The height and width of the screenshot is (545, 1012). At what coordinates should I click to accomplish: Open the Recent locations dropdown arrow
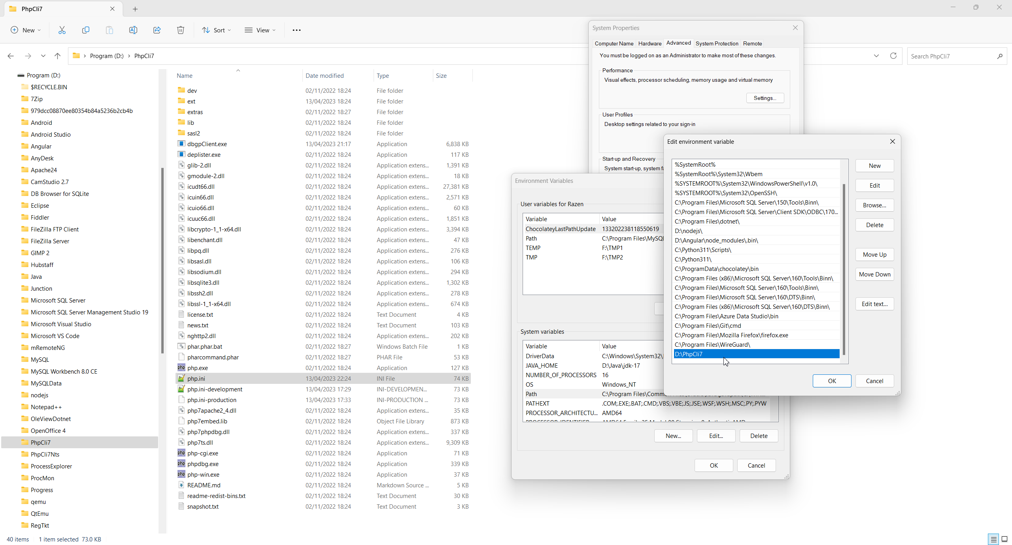pyautogui.click(x=43, y=56)
